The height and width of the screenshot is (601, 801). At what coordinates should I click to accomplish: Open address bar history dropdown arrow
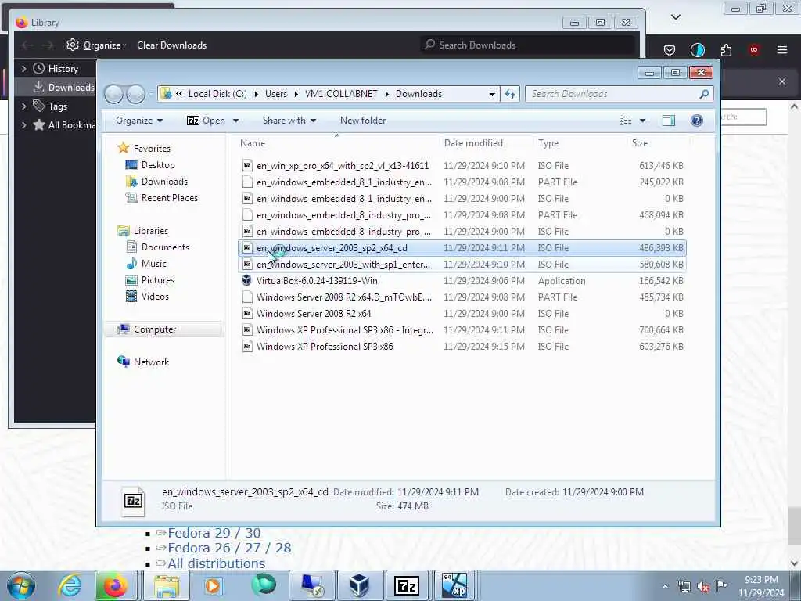tap(492, 94)
